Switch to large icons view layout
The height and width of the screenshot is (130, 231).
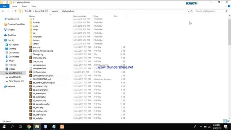click(228, 121)
